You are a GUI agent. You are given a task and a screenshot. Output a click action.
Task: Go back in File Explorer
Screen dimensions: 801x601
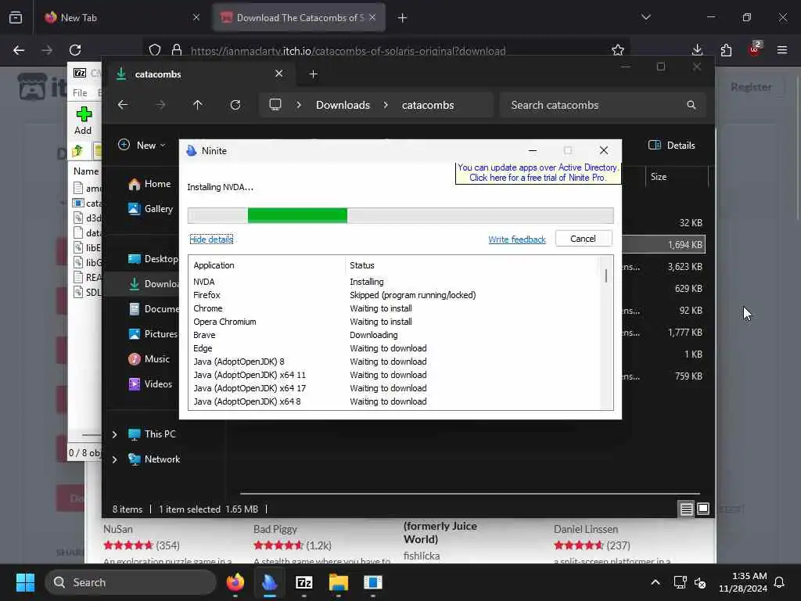123,105
